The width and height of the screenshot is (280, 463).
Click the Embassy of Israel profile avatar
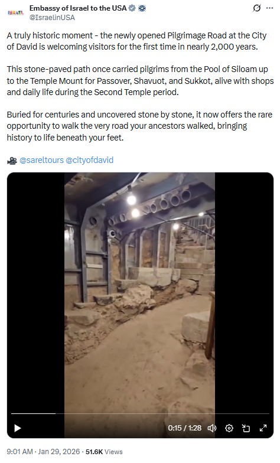point(15,13)
